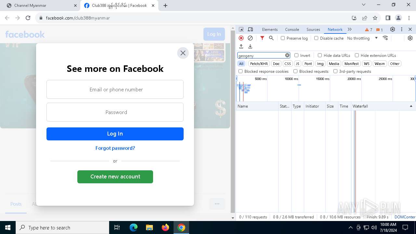Image resolution: width=416 pixels, height=234 pixels.
Task: Sort requests by Name column
Action: point(257,106)
